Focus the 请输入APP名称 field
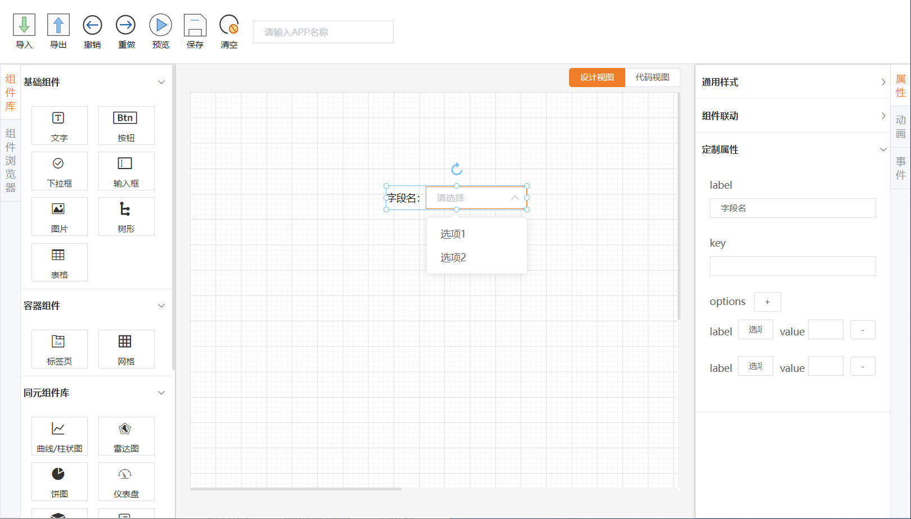This screenshot has height=519, width=911. (x=323, y=32)
